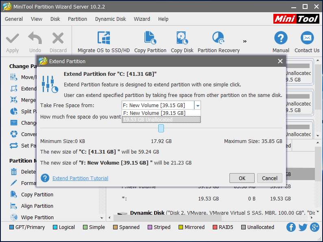Click the Discard X icon
The image size is (323, 242).
(58, 38)
